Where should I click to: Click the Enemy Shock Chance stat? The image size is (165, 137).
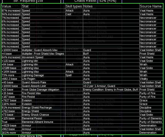coord(35,115)
